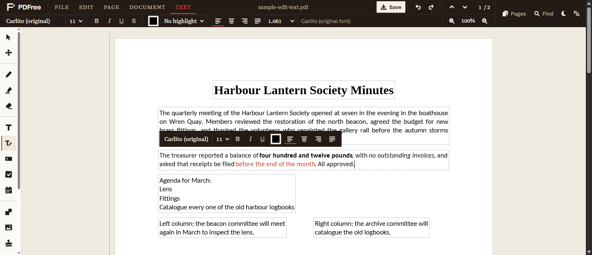Open the TEXT menu tab
This screenshot has height=255, width=592.
(x=183, y=7)
